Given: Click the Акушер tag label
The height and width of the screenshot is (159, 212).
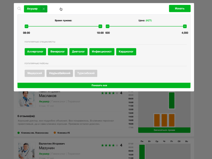Looking at the screenshot, I should coord(32,9).
